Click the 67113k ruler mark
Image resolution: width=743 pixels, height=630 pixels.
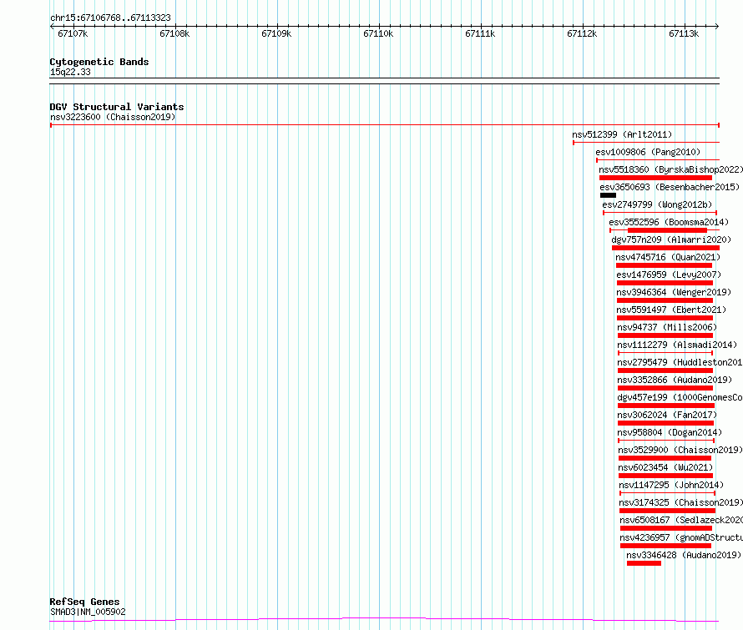click(x=684, y=33)
